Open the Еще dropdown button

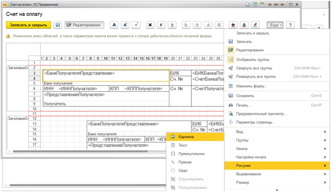pyautogui.click(x=275, y=25)
